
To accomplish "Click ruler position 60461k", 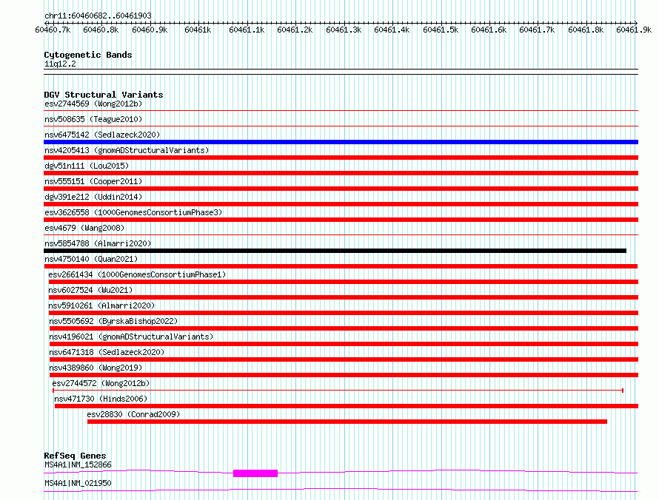I will click(x=198, y=30).
